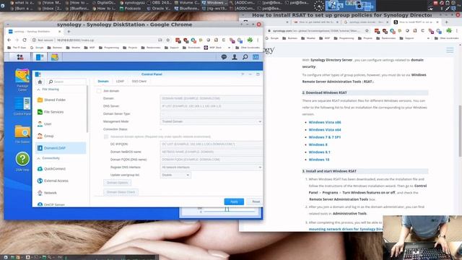Expand bookmarks overflow chevron in DiskStation window

coord(230,48)
